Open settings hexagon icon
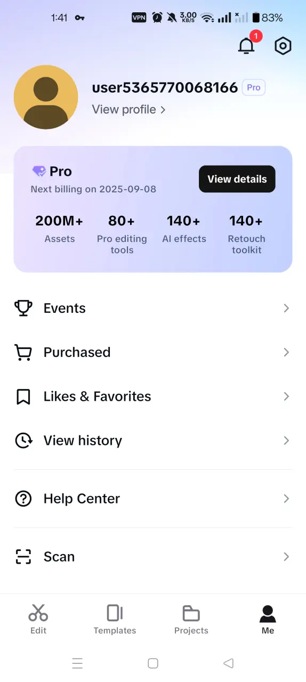The image size is (306, 682). pos(283,46)
